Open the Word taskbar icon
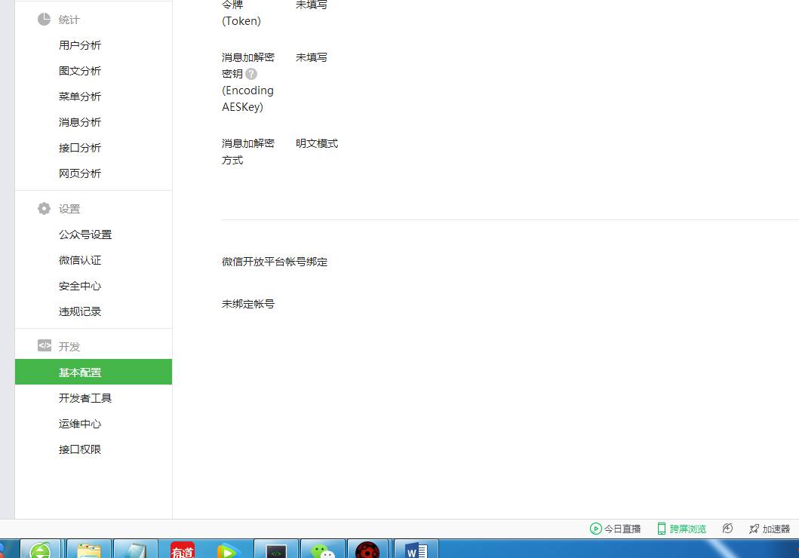The image size is (799, 558). (416, 550)
